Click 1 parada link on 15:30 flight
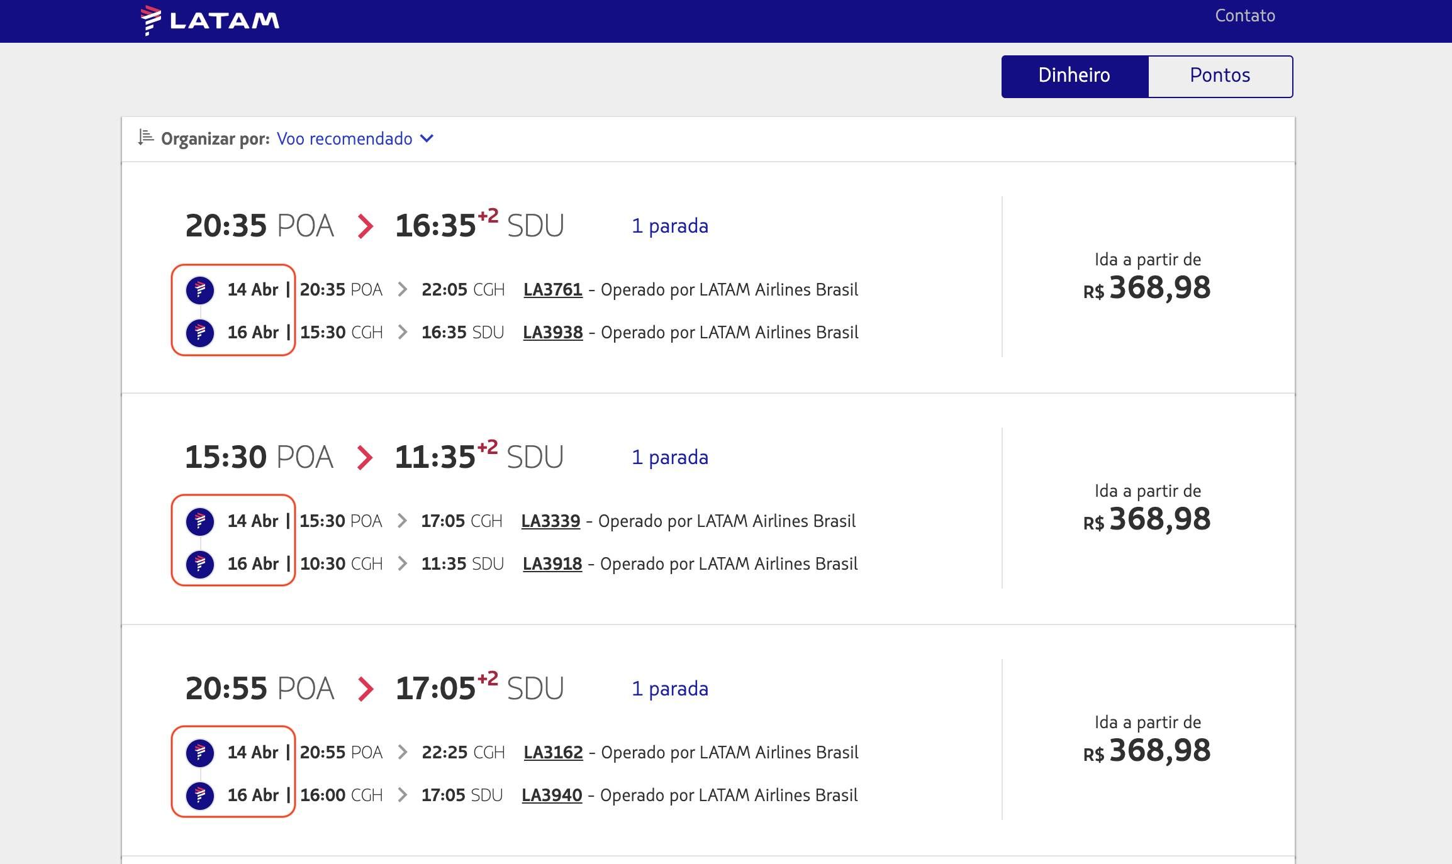The width and height of the screenshot is (1452, 864). pos(670,457)
